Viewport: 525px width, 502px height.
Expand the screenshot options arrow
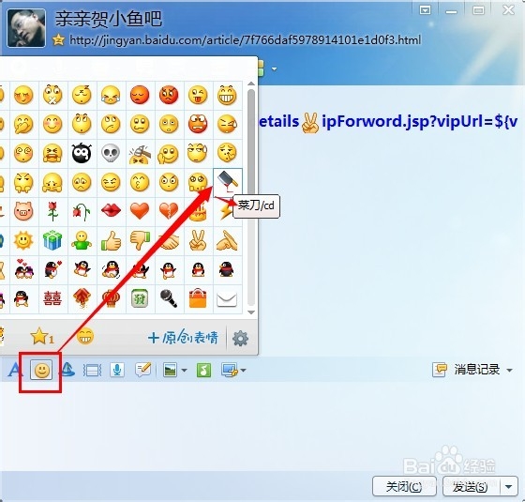(x=243, y=371)
